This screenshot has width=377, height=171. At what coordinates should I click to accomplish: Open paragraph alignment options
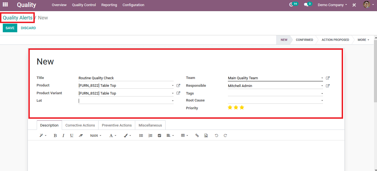(170, 135)
